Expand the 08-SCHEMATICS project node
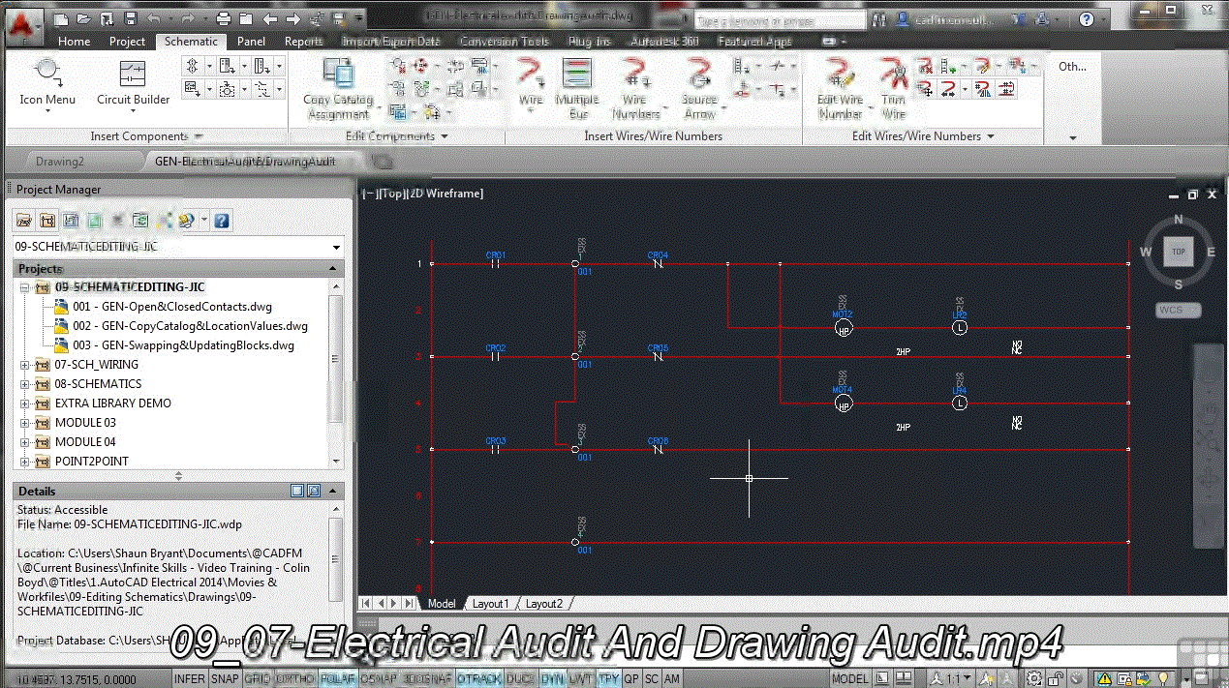This screenshot has width=1229, height=688. click(x=25, y=384)
